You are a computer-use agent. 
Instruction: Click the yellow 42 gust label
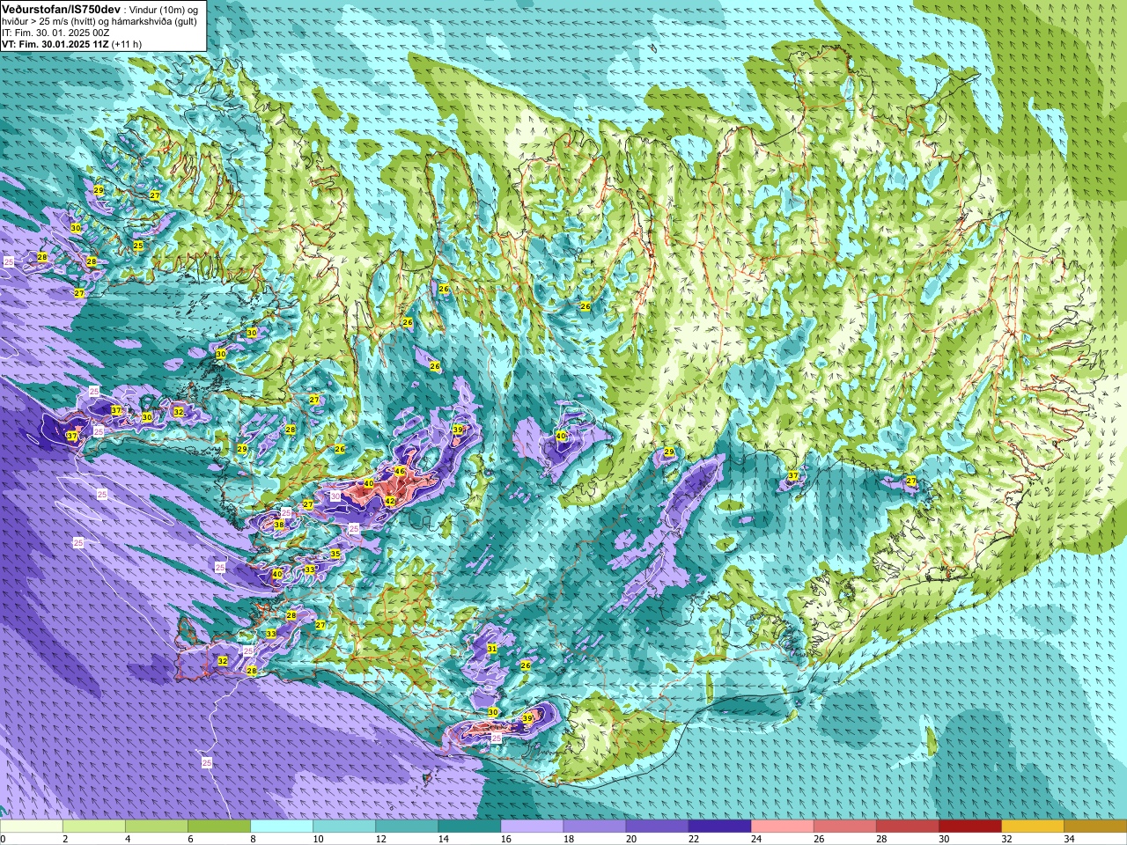390,501
